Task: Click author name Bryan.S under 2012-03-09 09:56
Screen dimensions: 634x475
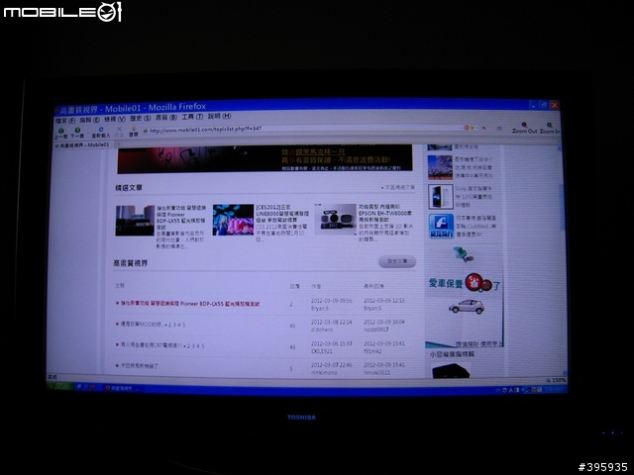Action: (x=320, y=308)
